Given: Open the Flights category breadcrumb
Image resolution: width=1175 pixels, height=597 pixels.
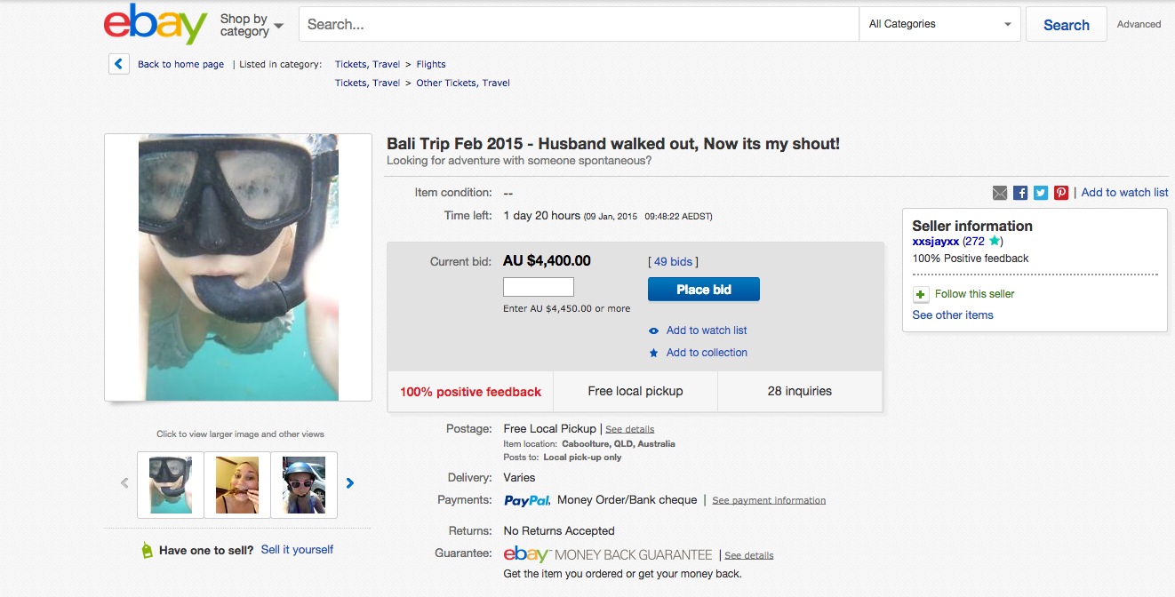Looking at the screenshot, I should coord(431,64).
